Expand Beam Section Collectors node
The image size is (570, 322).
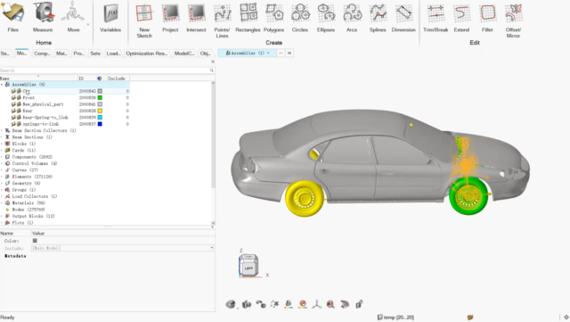[x=2, y=130]
